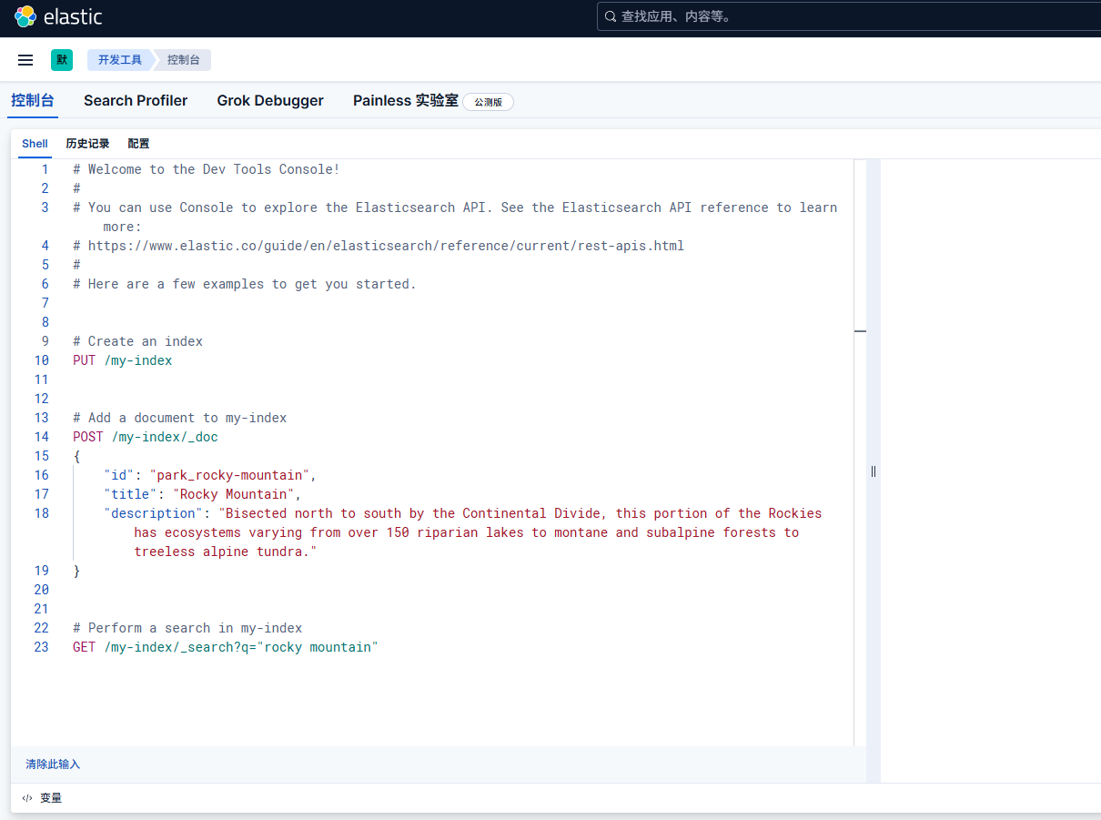The image size is (1101, 820).
Task: Click the variables code icon
Action: (27, 798)
